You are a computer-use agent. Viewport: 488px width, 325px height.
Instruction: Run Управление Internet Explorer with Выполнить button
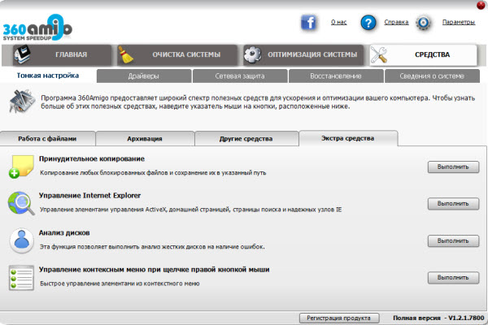coord(453,204)
